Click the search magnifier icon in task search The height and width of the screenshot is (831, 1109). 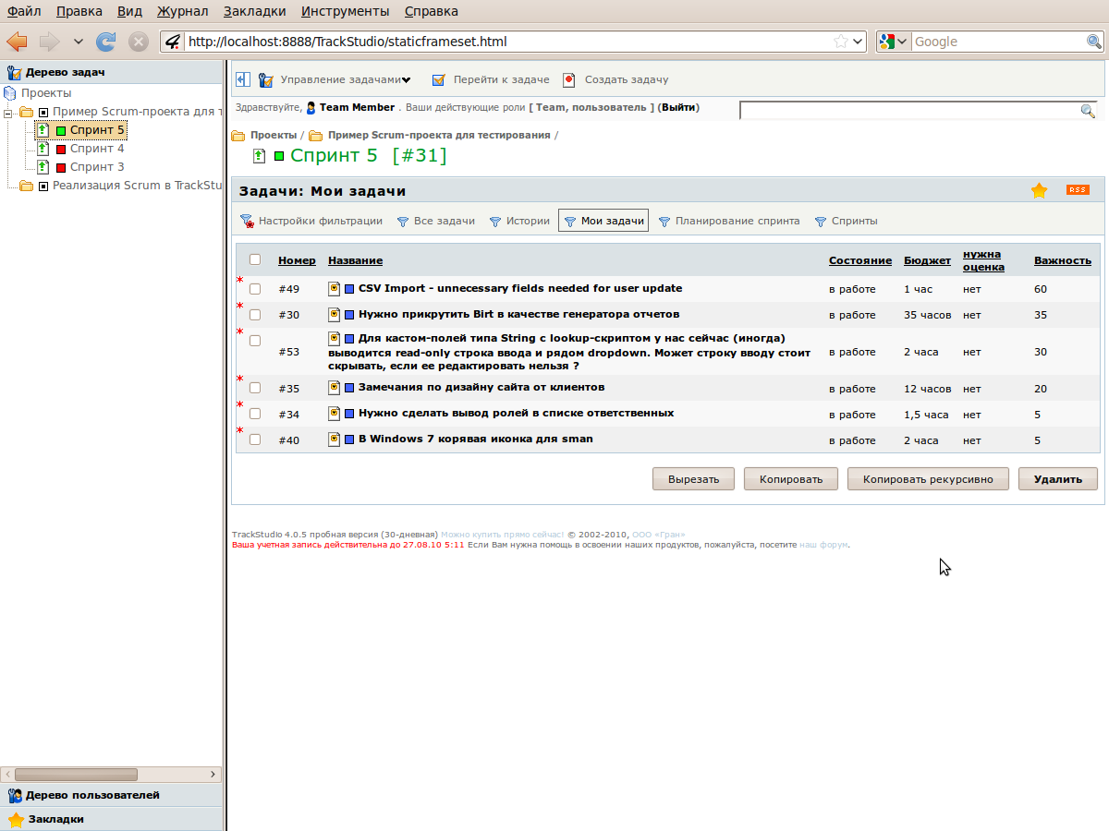[1088, 111]
